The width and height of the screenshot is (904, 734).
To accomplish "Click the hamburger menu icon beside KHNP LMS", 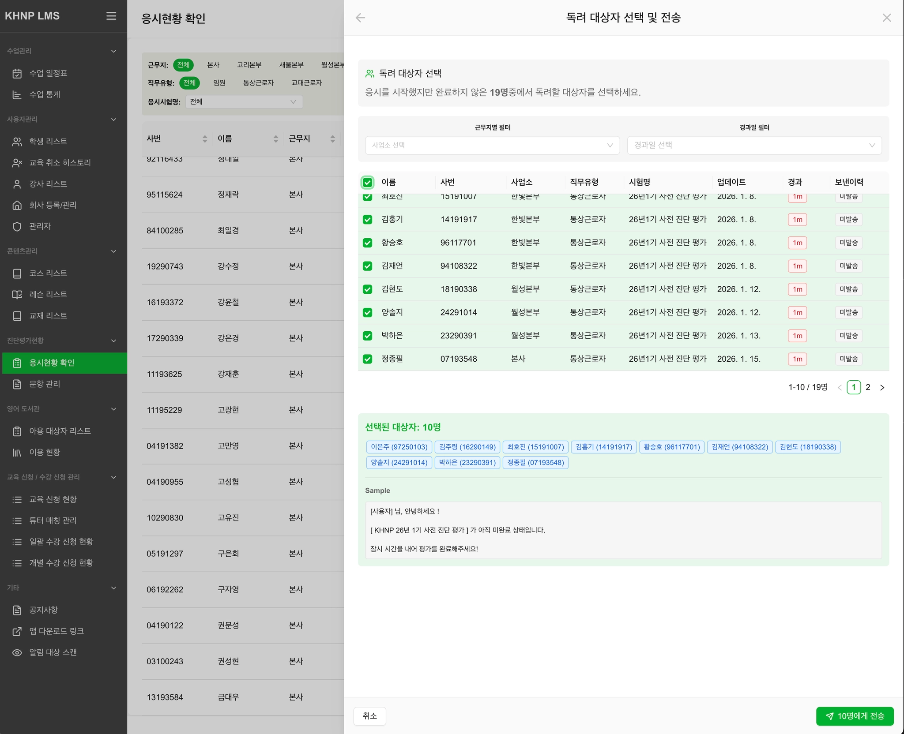I will tap(111, 16).
